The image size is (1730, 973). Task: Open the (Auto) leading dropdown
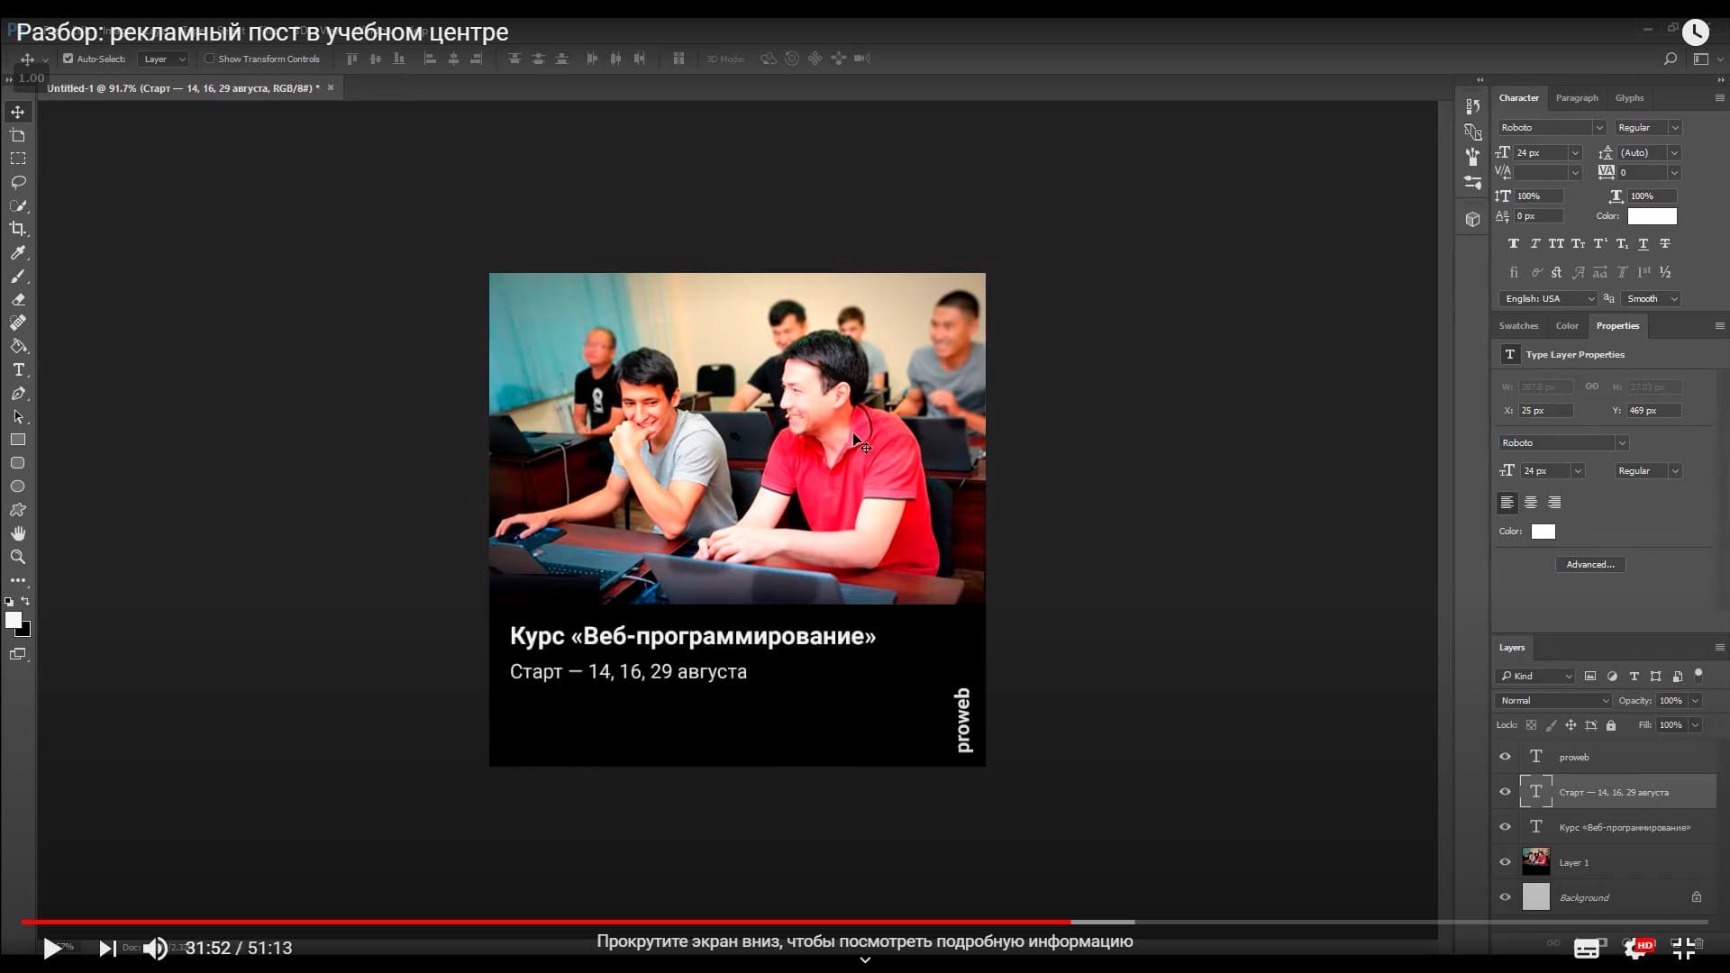point(1674,153)
